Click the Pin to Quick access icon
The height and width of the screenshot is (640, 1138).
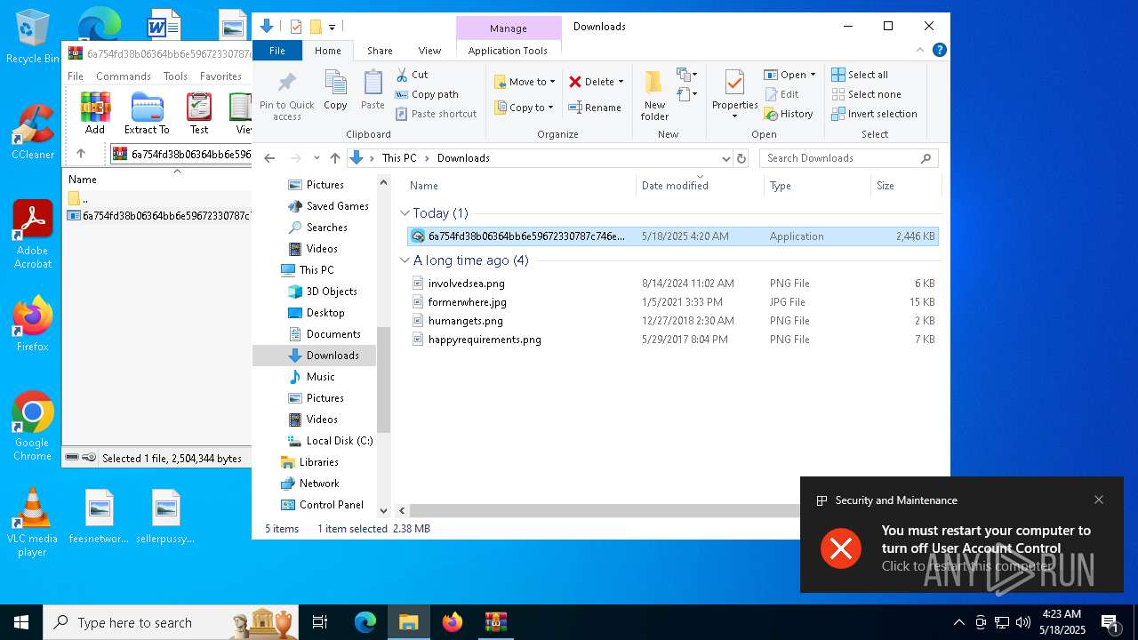286,84
